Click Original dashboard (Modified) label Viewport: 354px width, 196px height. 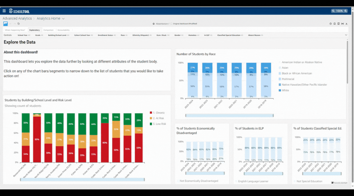[x=185, y=24]
